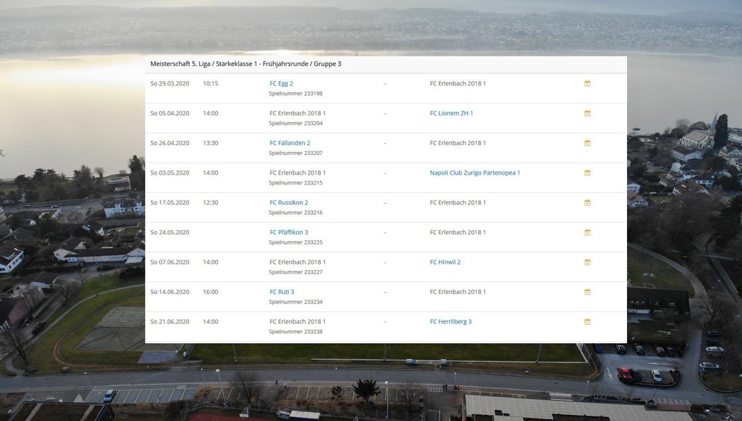Open the FC Hinwil 2 team link

click(x=445, y=262)
